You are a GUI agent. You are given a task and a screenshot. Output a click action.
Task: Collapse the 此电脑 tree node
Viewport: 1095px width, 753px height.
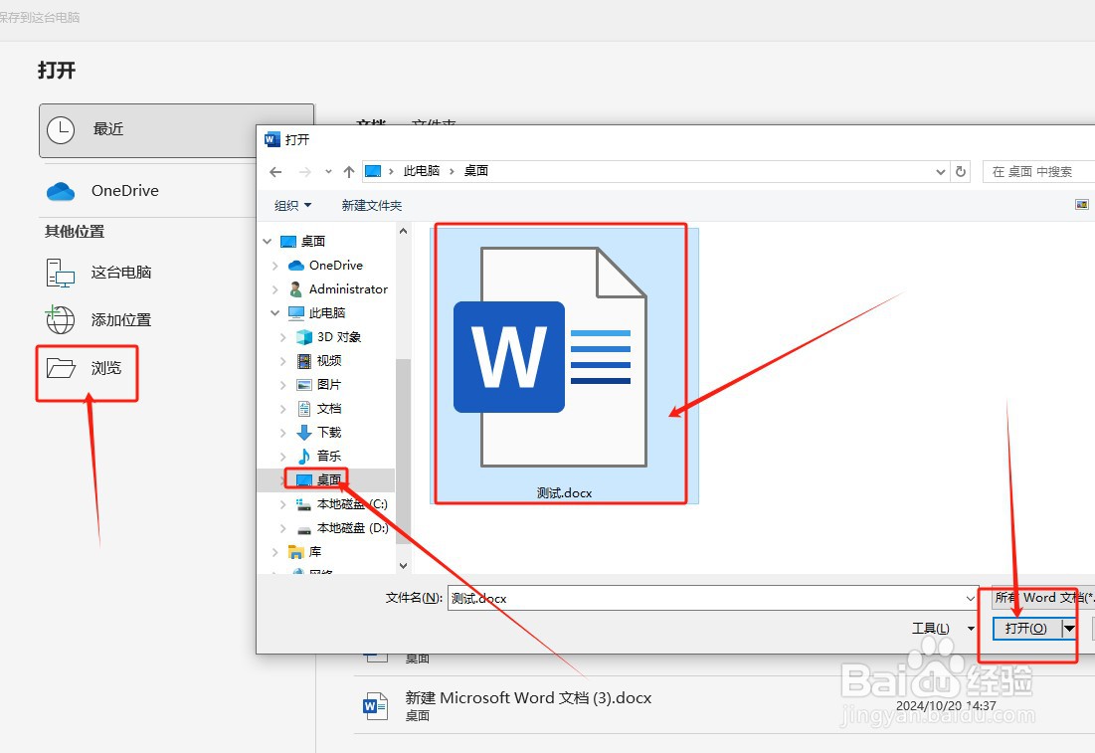click(x=275, y=312)
